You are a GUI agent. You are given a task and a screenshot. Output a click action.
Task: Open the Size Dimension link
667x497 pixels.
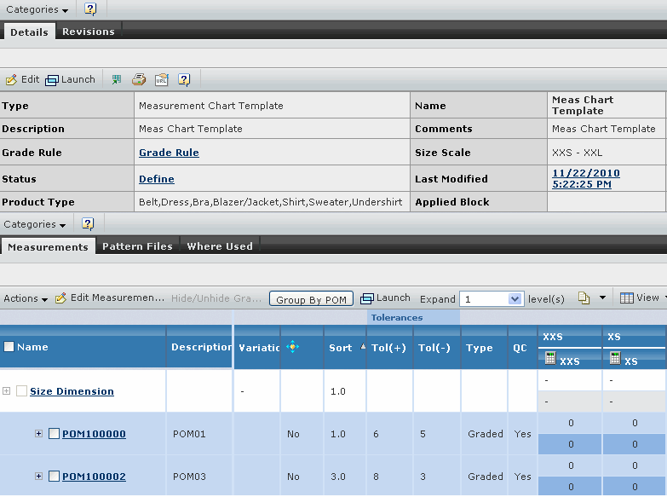[x=72, y=391]
